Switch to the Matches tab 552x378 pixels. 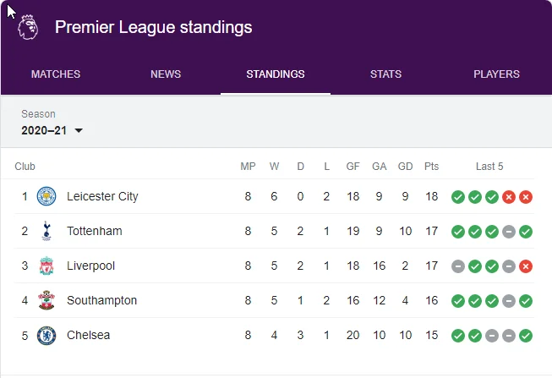(56, 74)
